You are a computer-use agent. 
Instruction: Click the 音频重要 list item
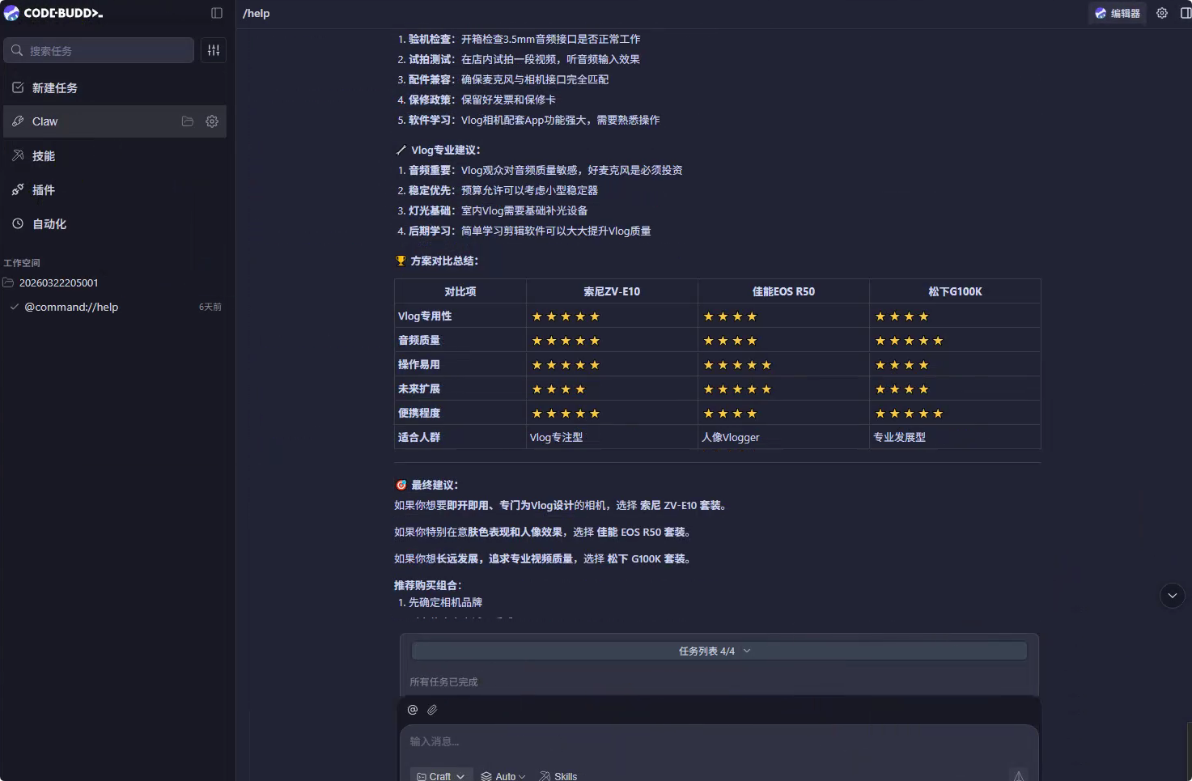tap(545, 170)
